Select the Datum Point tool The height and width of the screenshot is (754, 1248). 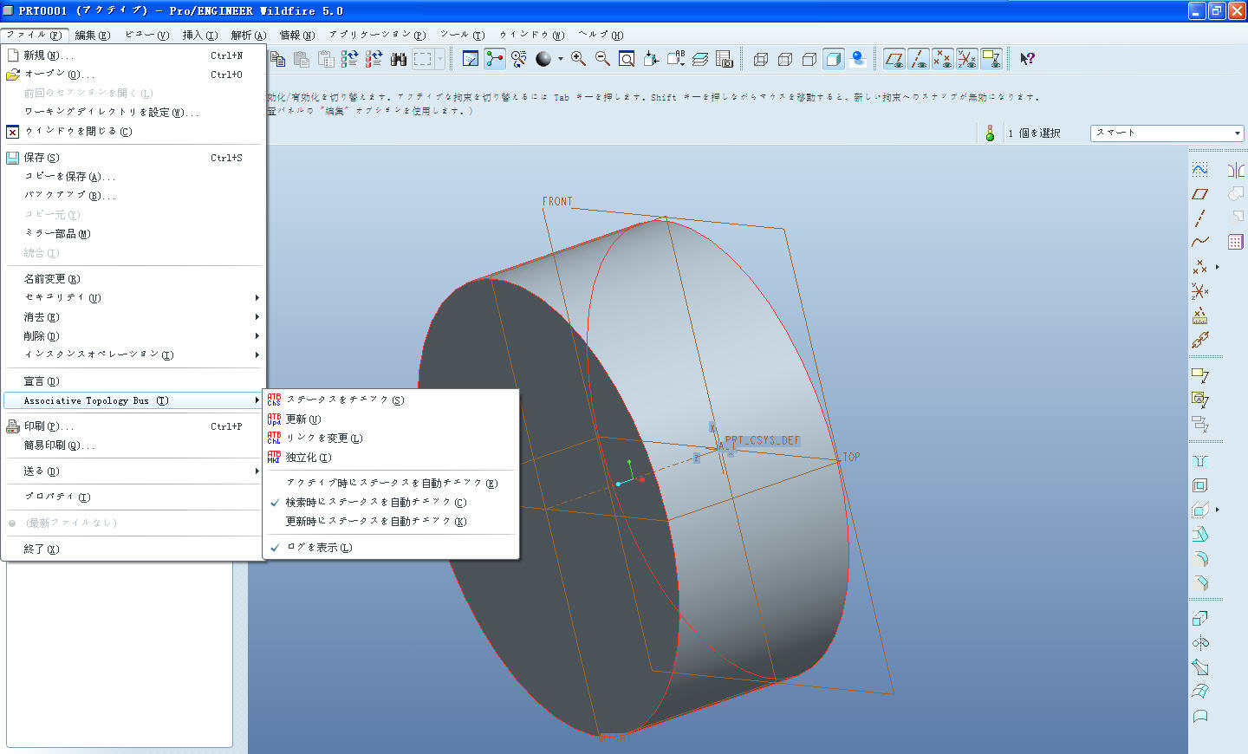pos(1199,267)
